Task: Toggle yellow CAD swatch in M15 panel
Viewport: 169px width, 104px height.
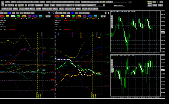Action: (x=7, y=16)
